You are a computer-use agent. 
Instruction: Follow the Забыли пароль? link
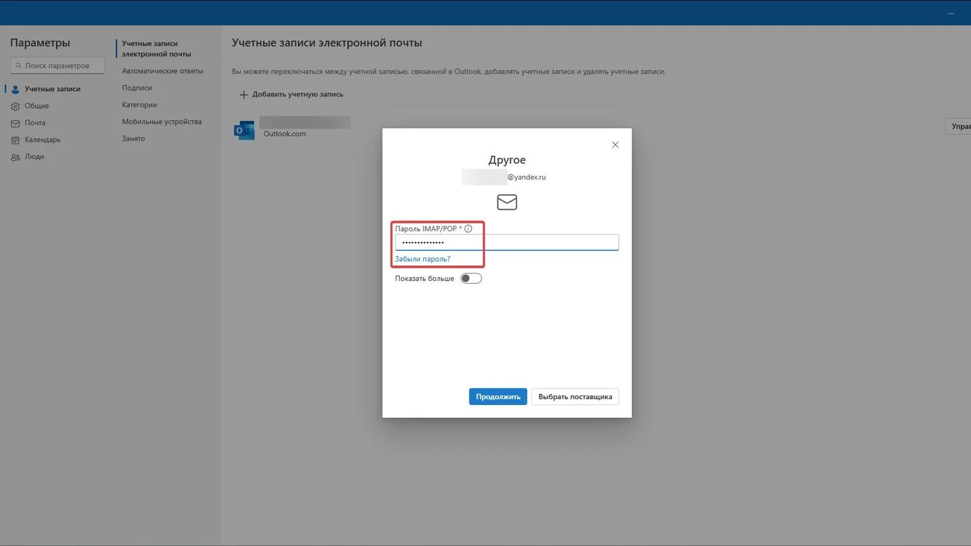[x=423, y=259]
